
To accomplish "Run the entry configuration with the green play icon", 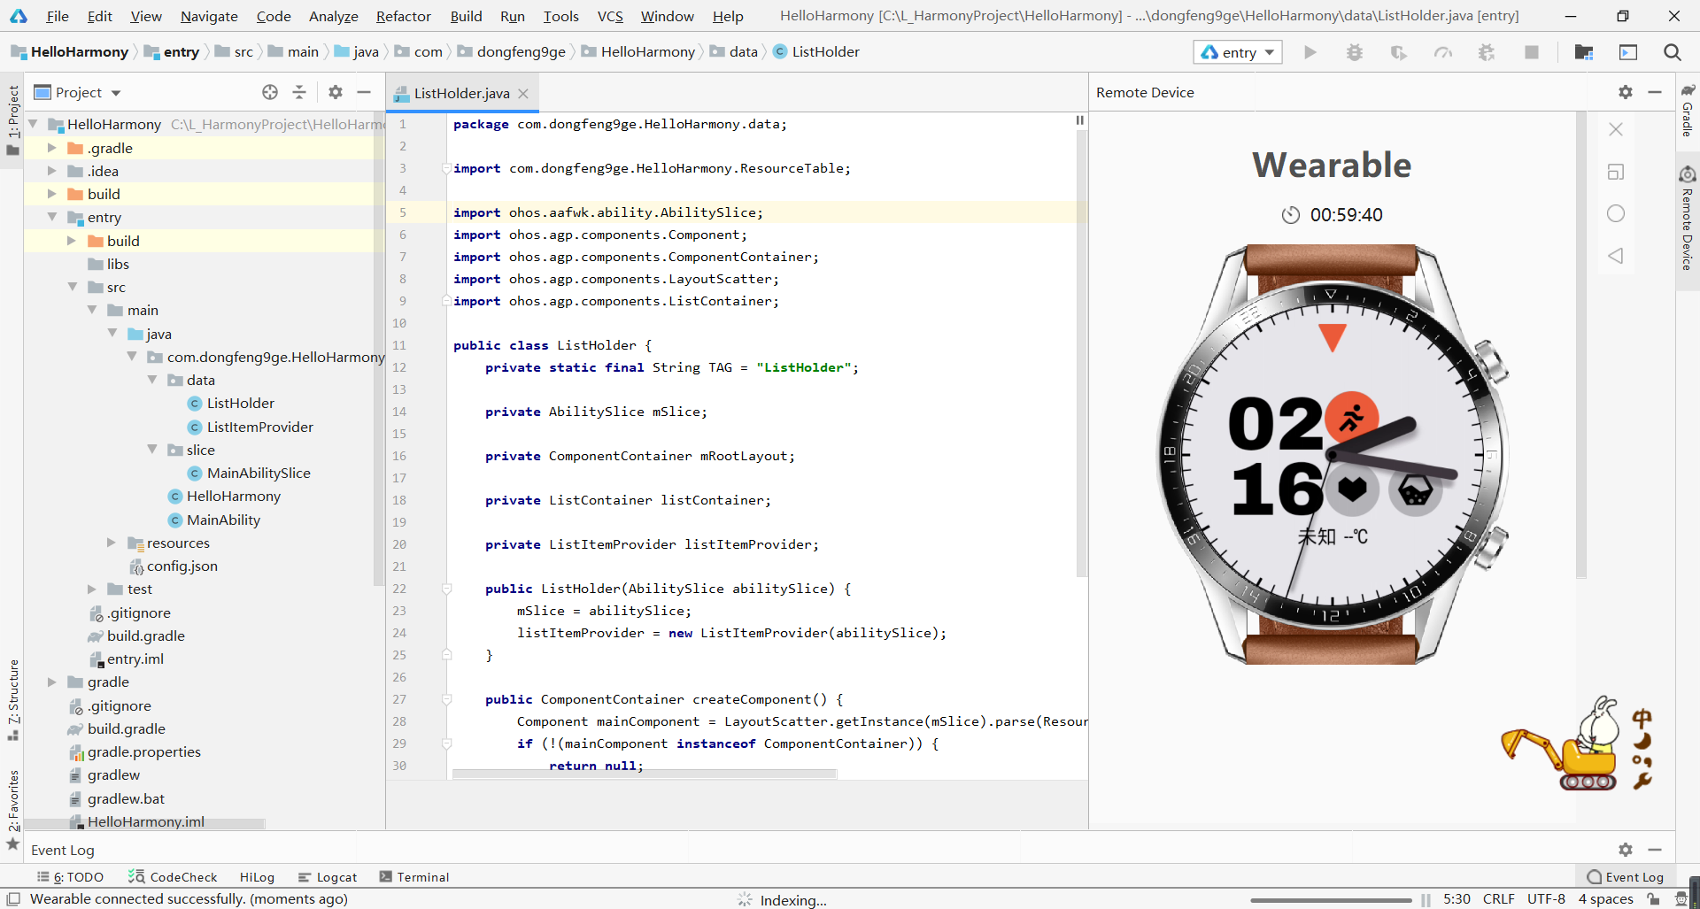I will click(x=1310, y=52).
